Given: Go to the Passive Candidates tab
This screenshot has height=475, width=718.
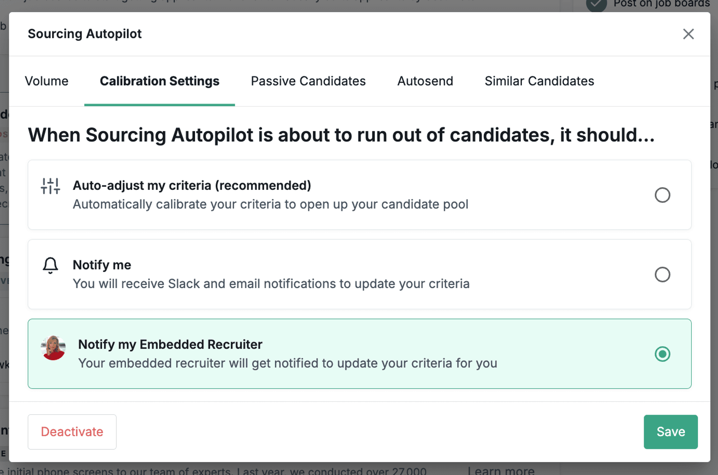Looking at the screenshot, I should point(308,81).
